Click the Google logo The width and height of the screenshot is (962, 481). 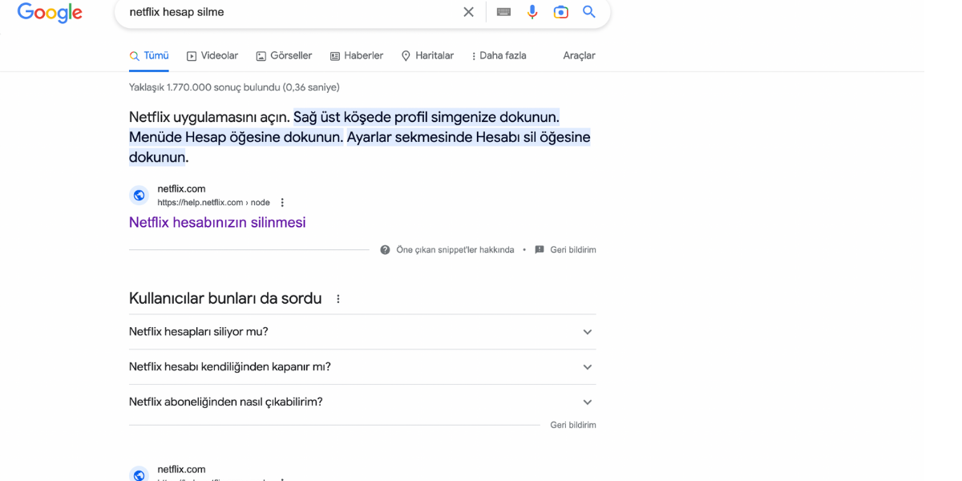pos(50,13)
